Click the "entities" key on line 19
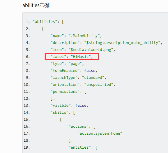This screenshot has height=153, width=168. 80,147
